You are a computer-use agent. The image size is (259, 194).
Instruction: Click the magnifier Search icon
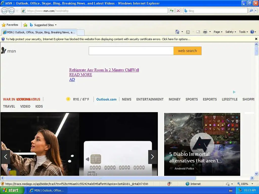tap(251, 11)
